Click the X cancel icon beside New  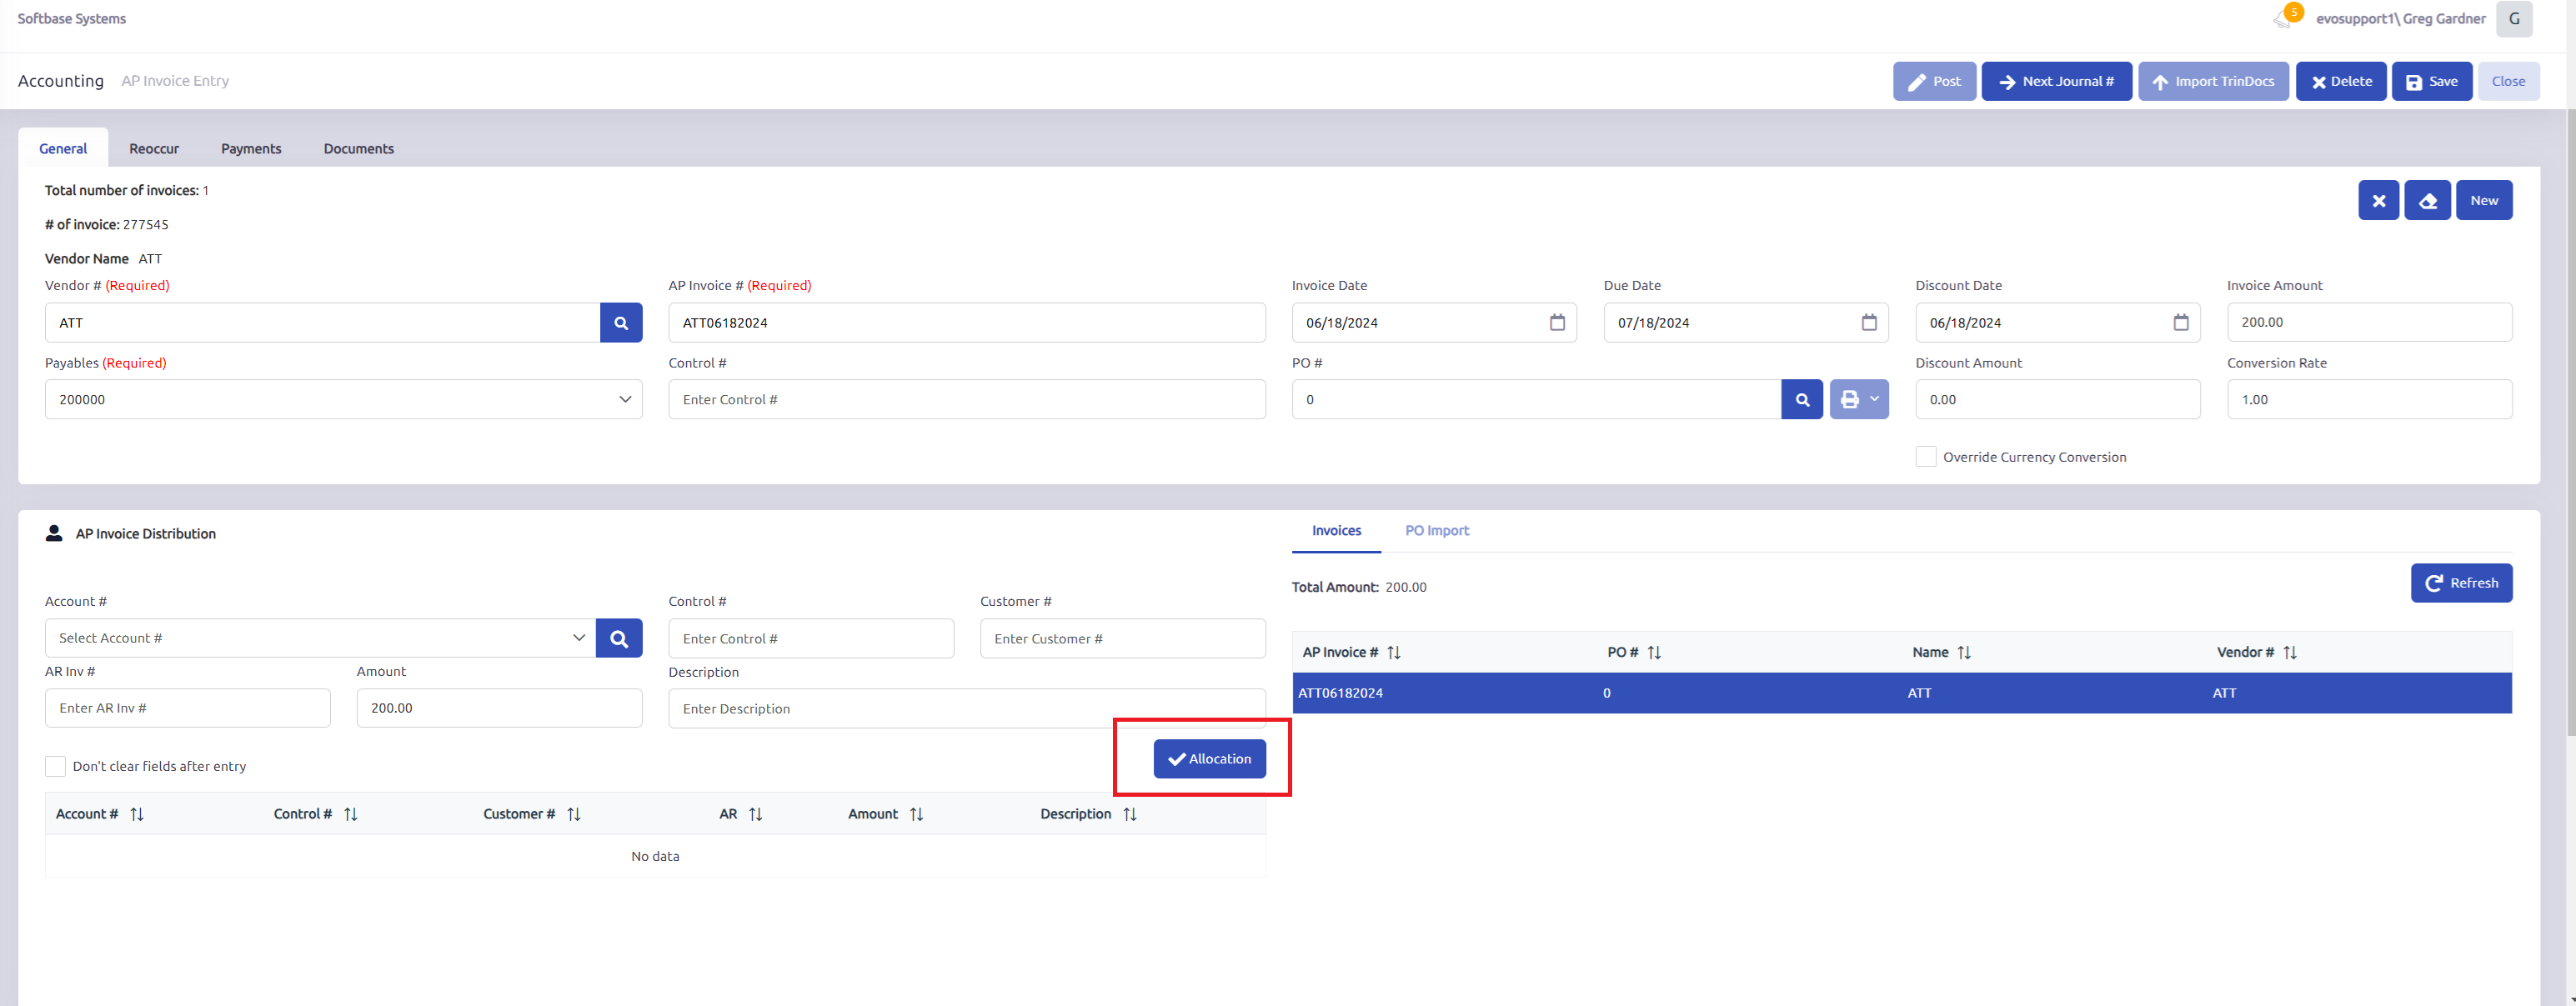tap(2378, 201)
